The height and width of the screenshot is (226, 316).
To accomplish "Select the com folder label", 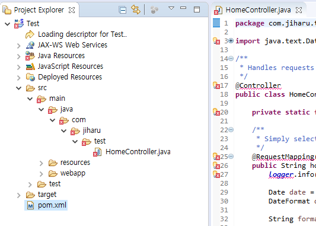I will click(x=79, y=120).
